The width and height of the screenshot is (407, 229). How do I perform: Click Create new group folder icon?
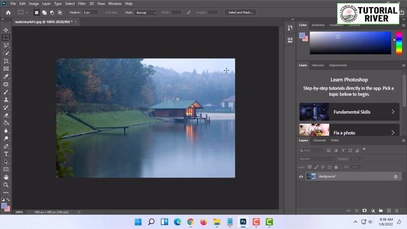click(x=381, y=211)
